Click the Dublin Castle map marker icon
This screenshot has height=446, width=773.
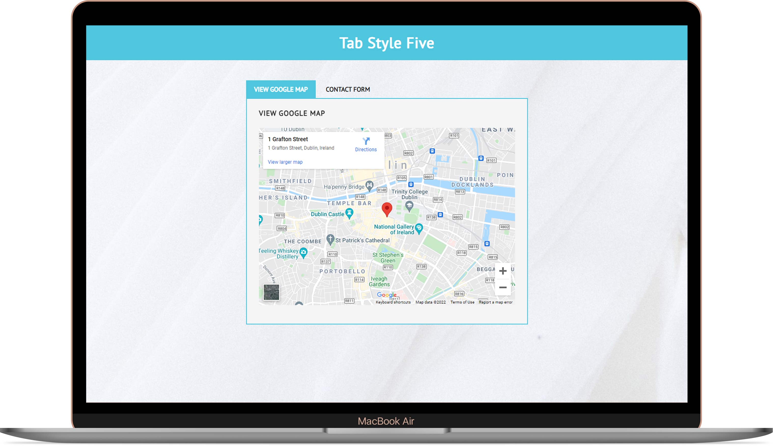click(349, 213)
